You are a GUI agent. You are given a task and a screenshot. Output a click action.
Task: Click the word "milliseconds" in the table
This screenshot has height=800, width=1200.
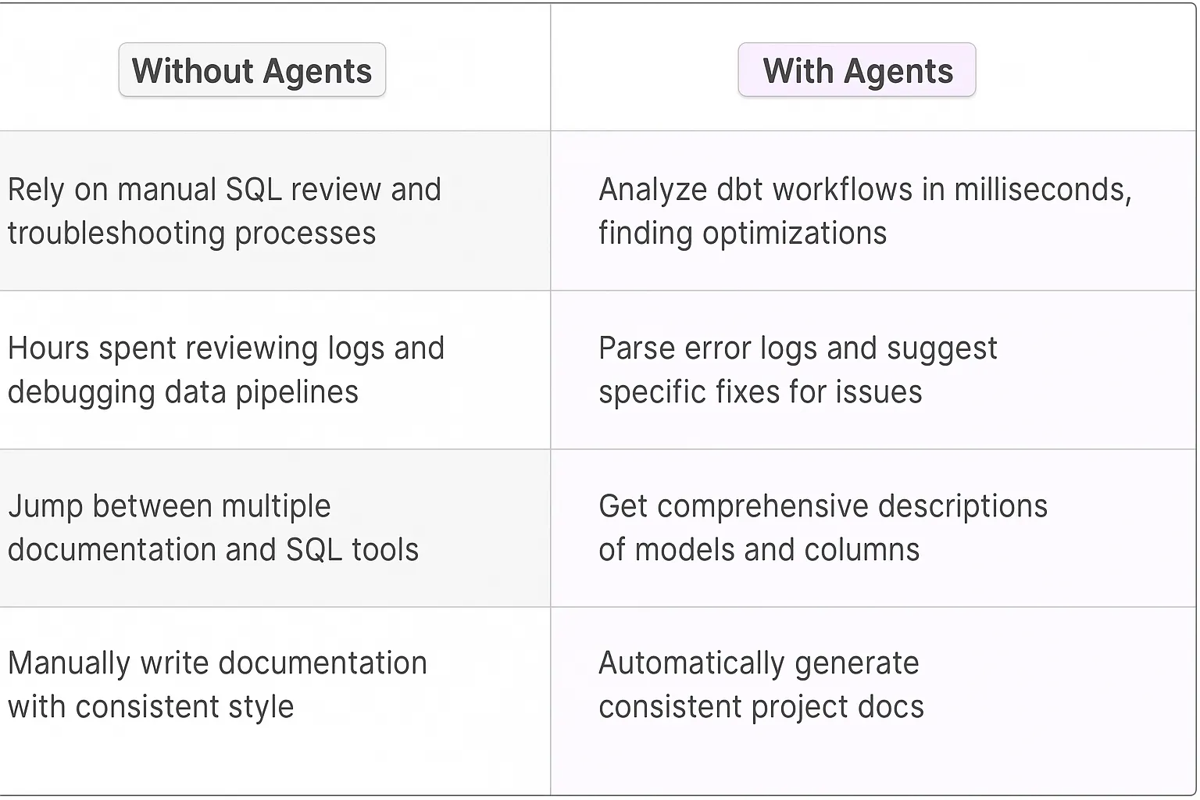pos(1041,190)
